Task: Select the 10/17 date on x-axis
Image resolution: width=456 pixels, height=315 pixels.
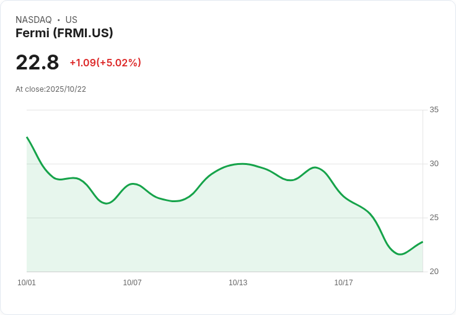Action: (343, 283)
